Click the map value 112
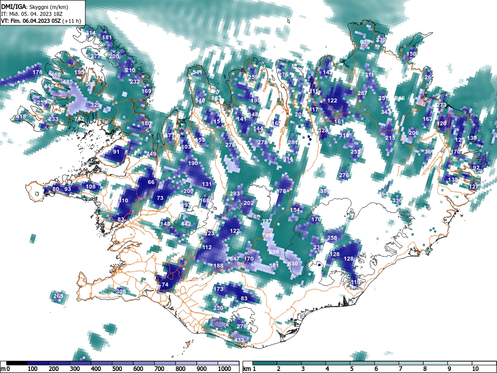 (207, 247)
